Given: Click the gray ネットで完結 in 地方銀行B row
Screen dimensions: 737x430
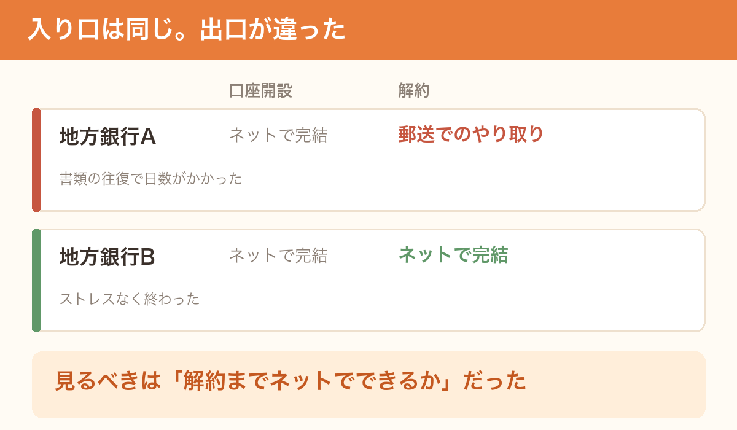Looking at the screenshot, I should [278, 256].
